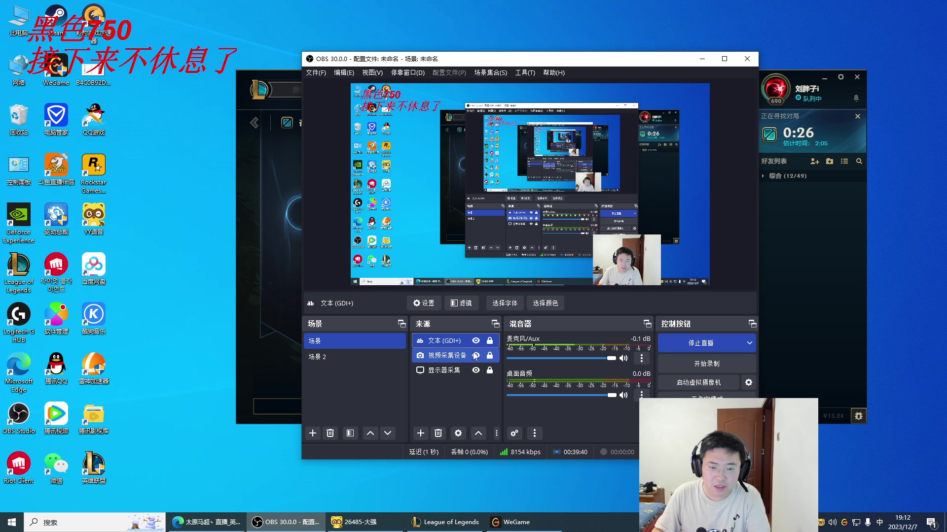Open virtual camera settings gear
This screenshot has height=532, width=947.
749,382
